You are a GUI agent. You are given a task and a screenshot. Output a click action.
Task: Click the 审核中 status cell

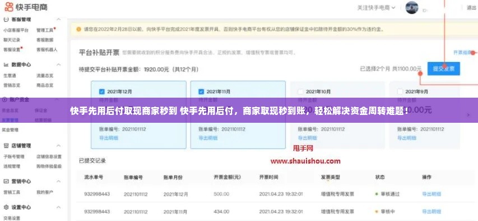pos(386,212)
